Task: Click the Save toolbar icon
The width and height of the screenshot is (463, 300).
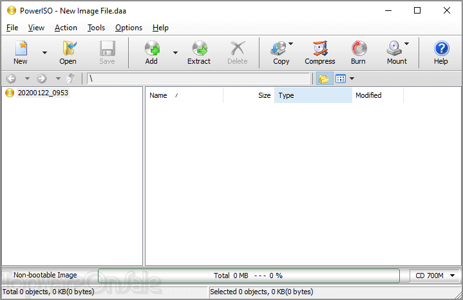Action: [107, 48]
